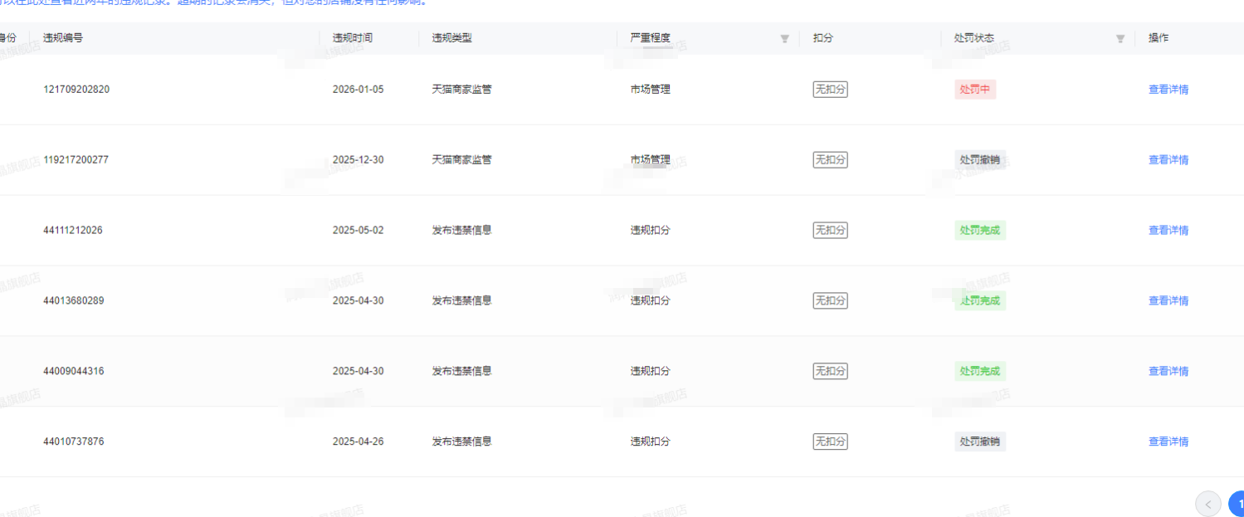Select page 1 in the pagination

pyautogui.click(x=1237, y=504)
